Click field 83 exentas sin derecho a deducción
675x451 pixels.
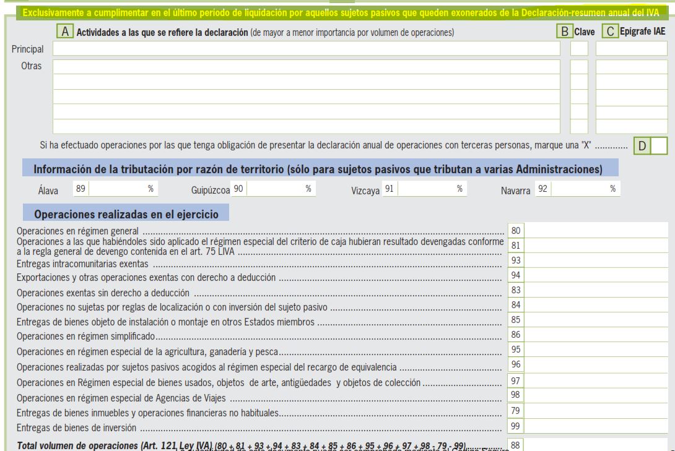596,290
